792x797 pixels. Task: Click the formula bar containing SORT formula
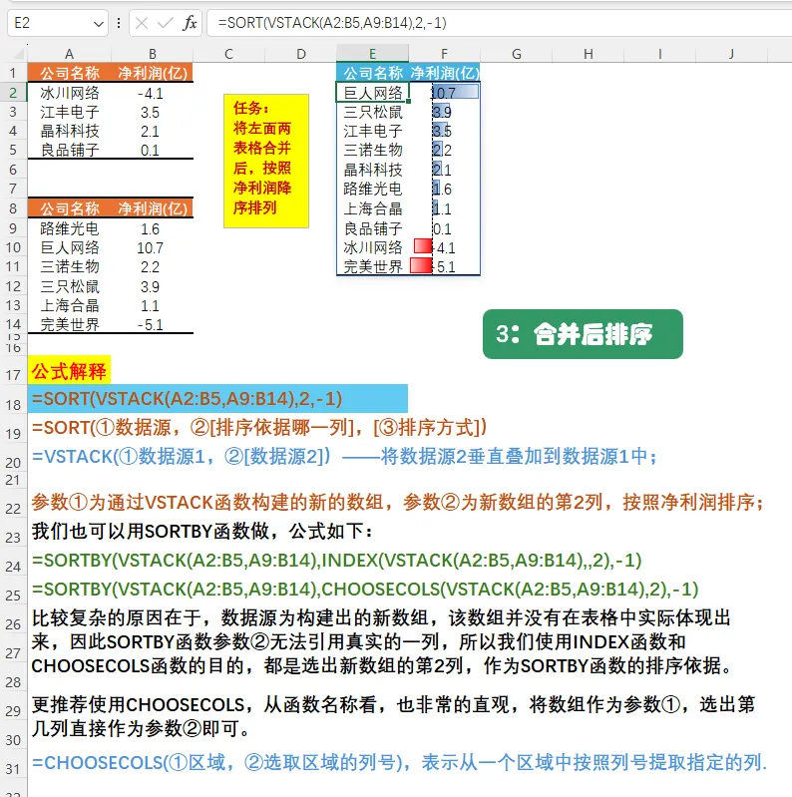coord(499,23)
